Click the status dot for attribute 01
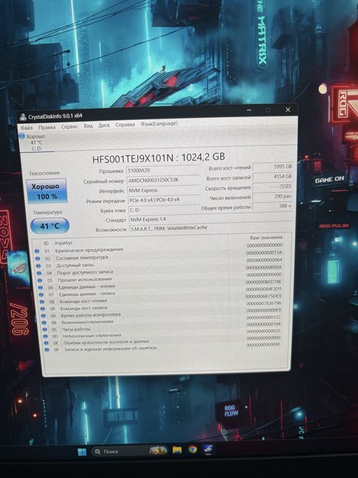Viewport: 358px width, 478px height. tap(37, 251)
